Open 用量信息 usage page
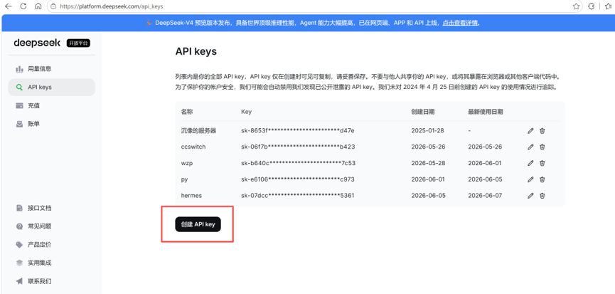Image resolution: width=615 pixels, height=294 pixels. pos(52,68)
